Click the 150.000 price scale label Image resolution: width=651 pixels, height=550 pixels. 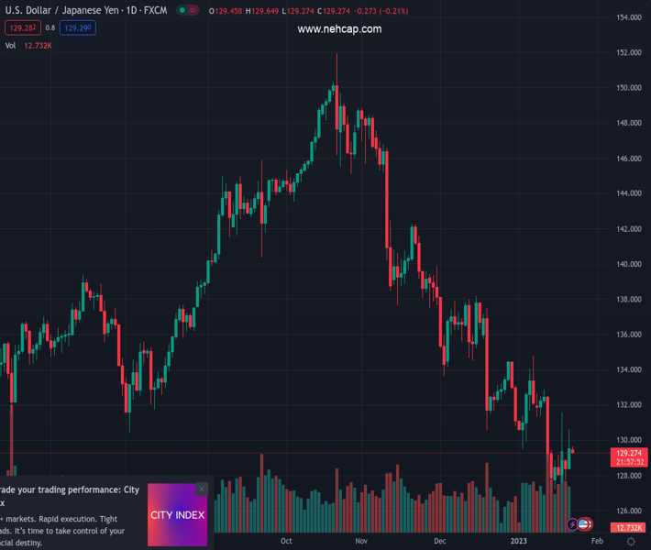pyautogui.click(x=628, y=88)
